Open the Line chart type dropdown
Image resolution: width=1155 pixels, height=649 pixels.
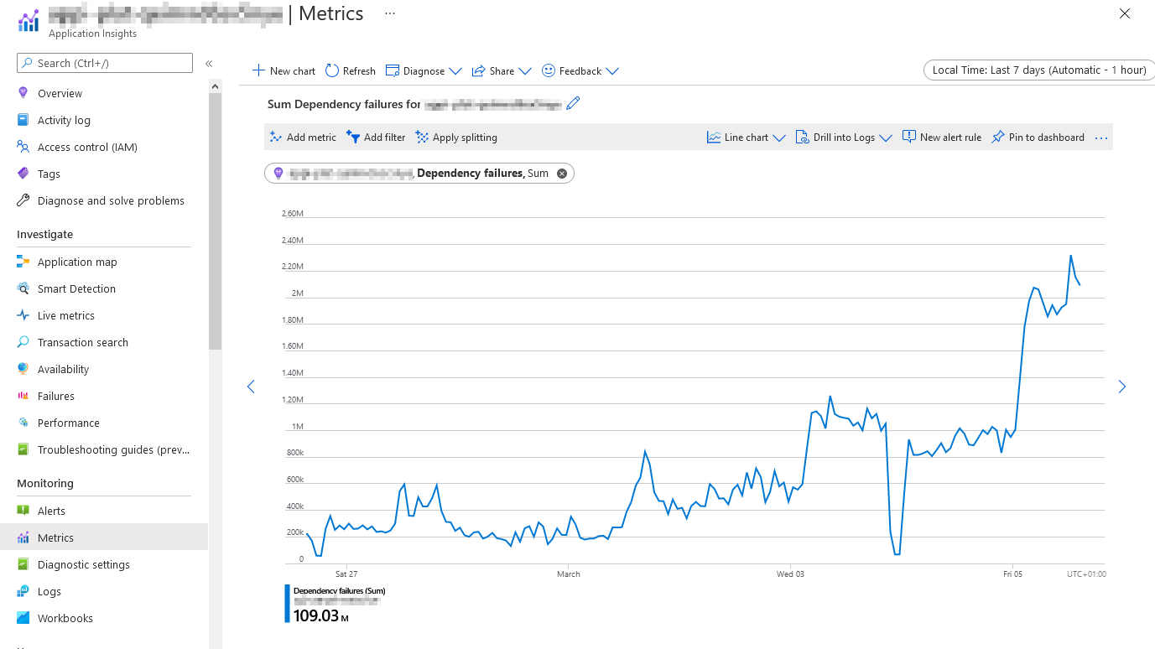746,138
